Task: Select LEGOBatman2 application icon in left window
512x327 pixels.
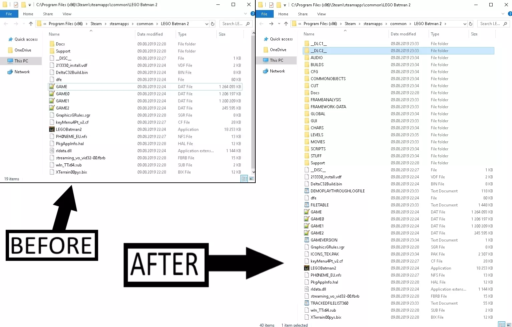Action: pyautogui.click(x=52, y=129)
